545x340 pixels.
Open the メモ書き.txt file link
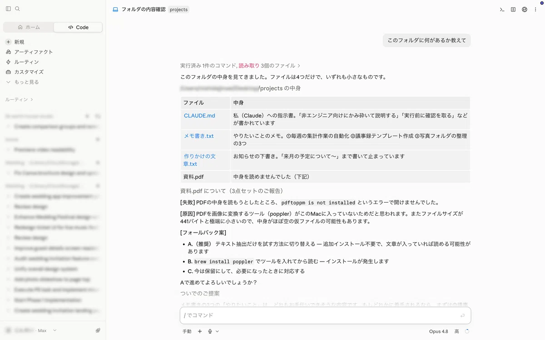tap(198, 136)
